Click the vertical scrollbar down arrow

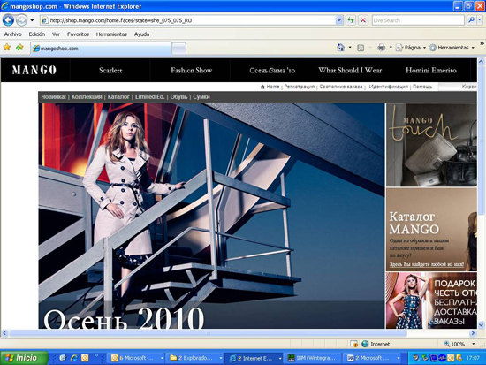click(481, 325)
